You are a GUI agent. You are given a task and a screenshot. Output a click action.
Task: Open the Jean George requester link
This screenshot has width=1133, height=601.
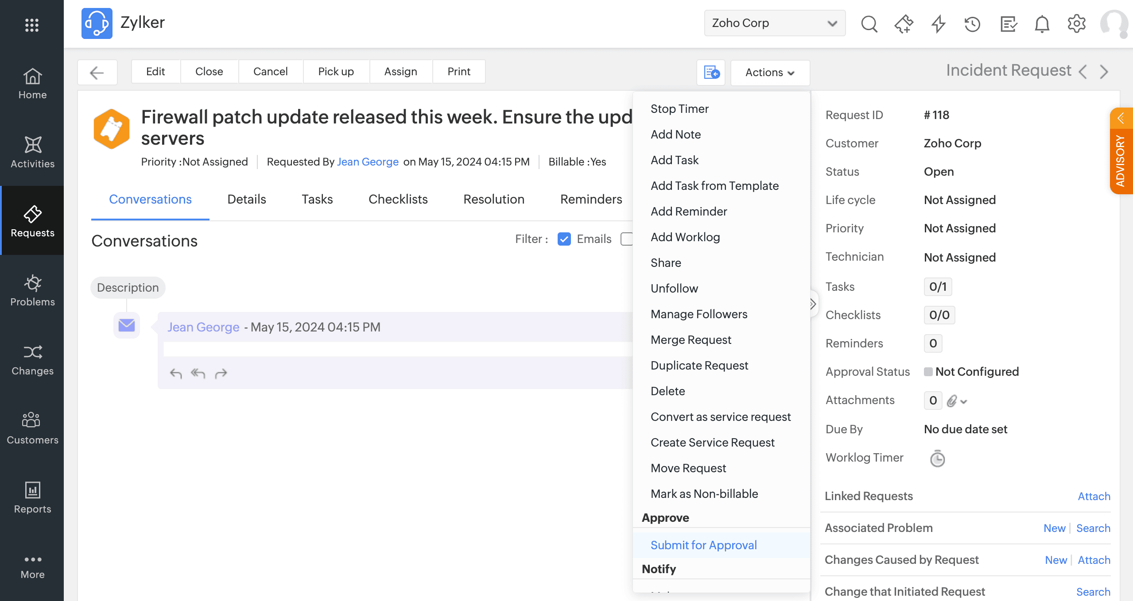point(368,162)
